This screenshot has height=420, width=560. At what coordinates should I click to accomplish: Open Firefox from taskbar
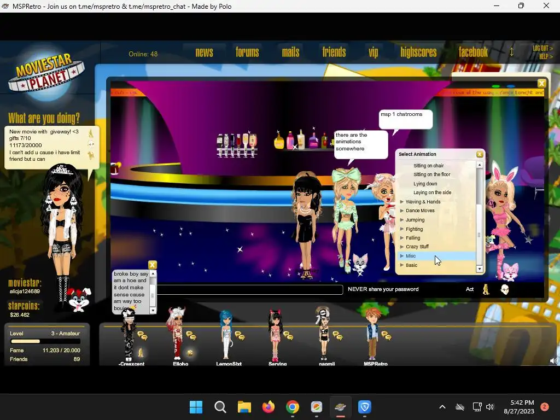point(268,407)
